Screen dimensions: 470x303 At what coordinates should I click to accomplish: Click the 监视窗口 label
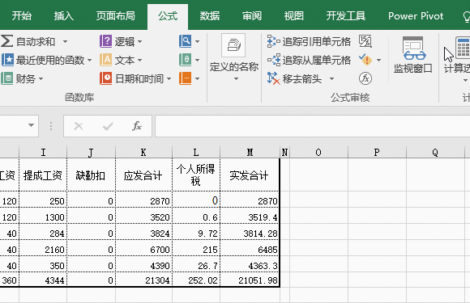point(413,69)
